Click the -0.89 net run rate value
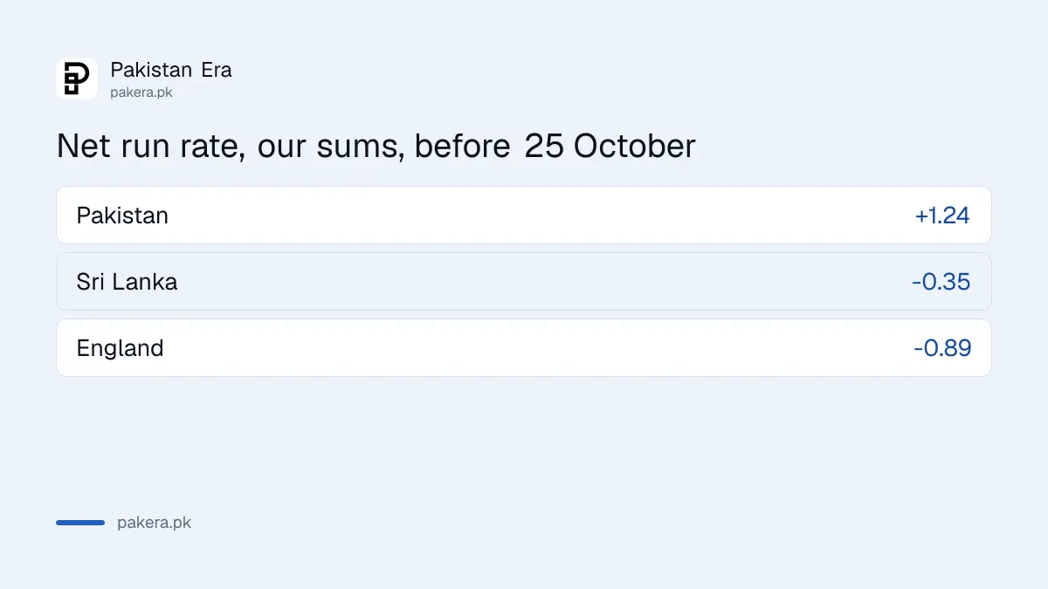1048x589 pixels. [942, 348]
